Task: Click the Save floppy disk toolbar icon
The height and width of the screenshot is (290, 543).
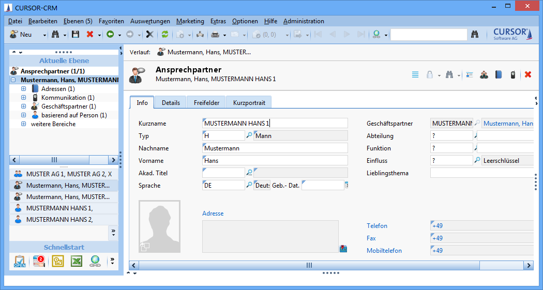Action: (x=76, y=34)
